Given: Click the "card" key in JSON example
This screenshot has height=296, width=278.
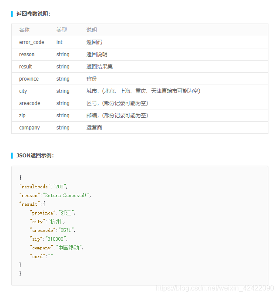Looking at the screenshot, I should pos(37,256).
